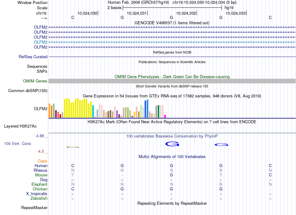Open the RefSeq Curated track label

[33, 57]
